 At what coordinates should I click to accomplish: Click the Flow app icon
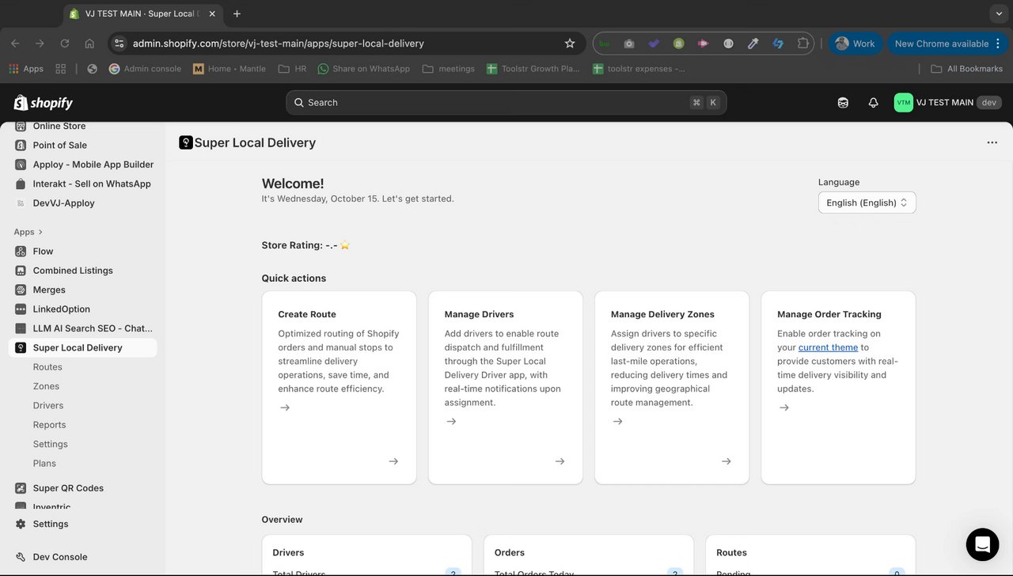point(21,252)
